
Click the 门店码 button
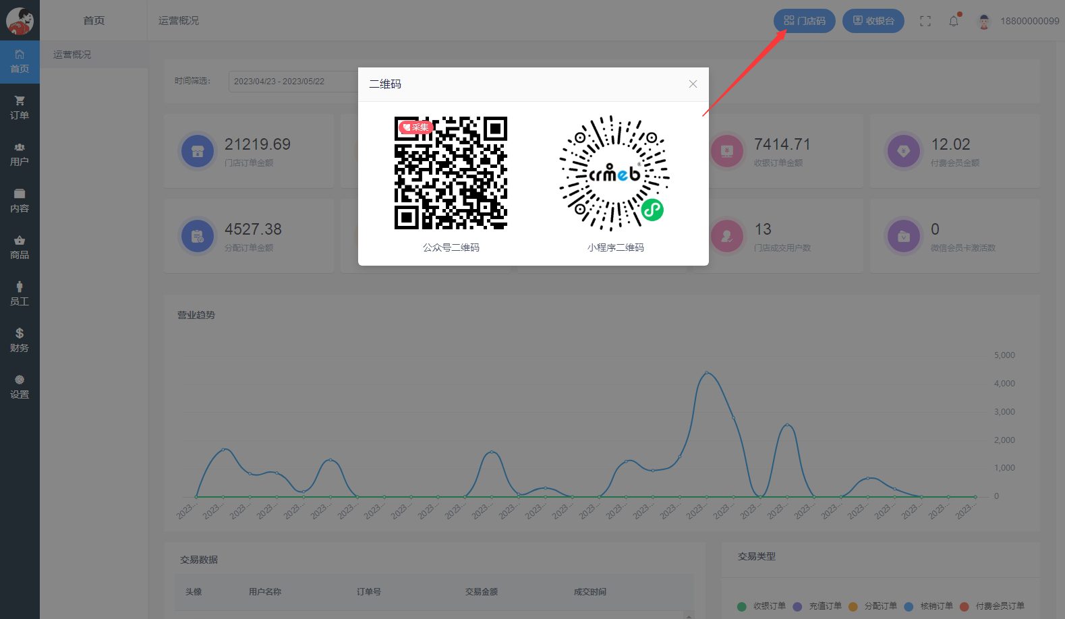[804, 21]
